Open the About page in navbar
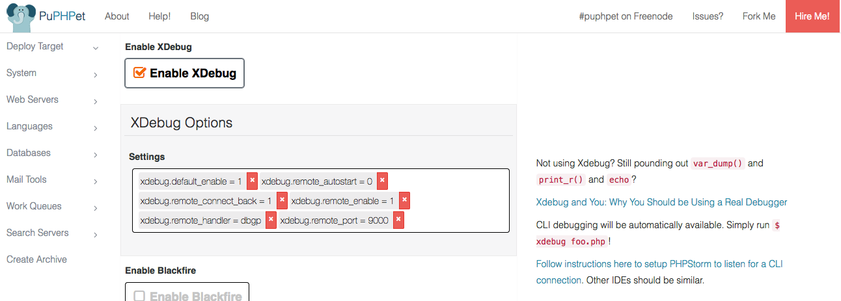 click(117, 16)
